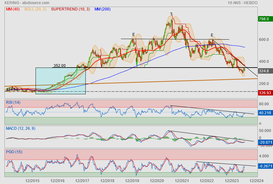Click the MACD "50.000" axis value
Viewport: 273px width, 184px height.
(x=265, y=131)
